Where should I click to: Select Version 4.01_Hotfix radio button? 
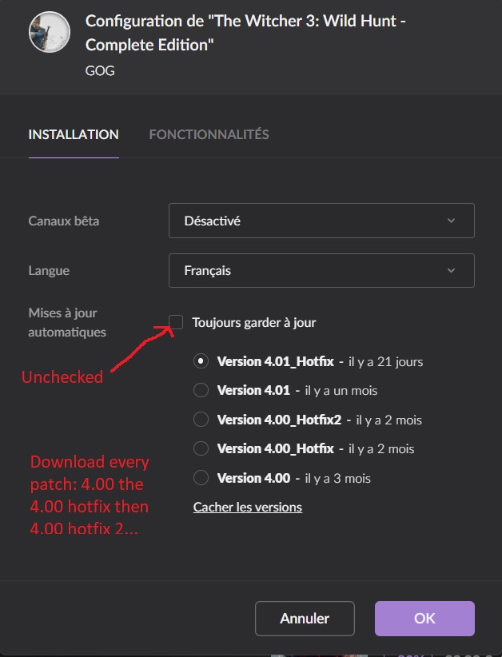click(201, 361)
